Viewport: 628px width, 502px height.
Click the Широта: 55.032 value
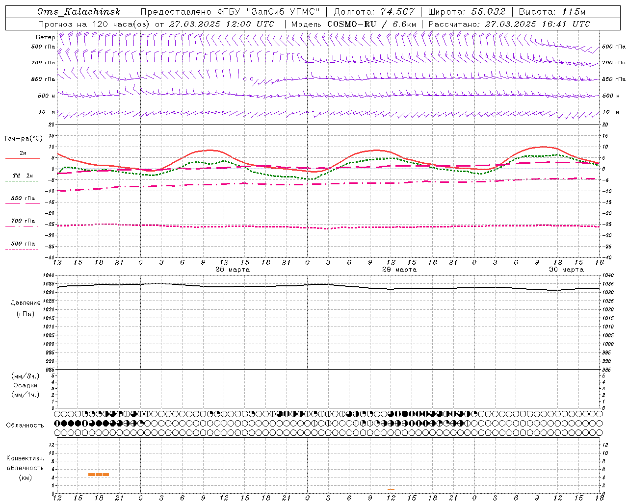click(467, 12)
